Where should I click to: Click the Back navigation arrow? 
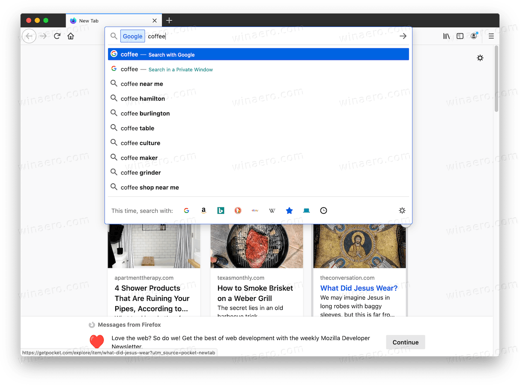click(x=29, y=36)
